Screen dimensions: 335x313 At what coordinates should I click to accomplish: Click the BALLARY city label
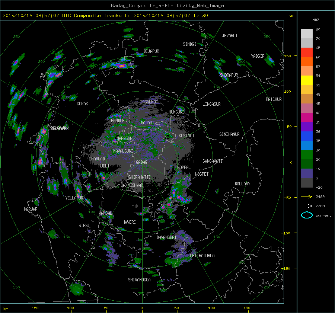(x=242, y=184)
